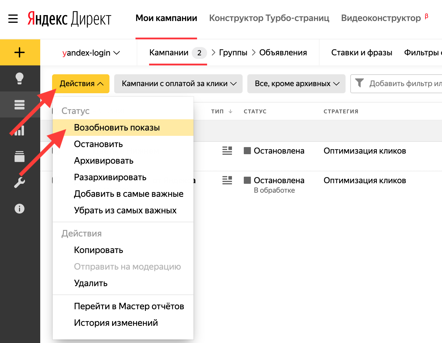Open the wrench tools sidebar icon
The height and width of the screenshot is (343, 442).
click(x=20, y=183)
